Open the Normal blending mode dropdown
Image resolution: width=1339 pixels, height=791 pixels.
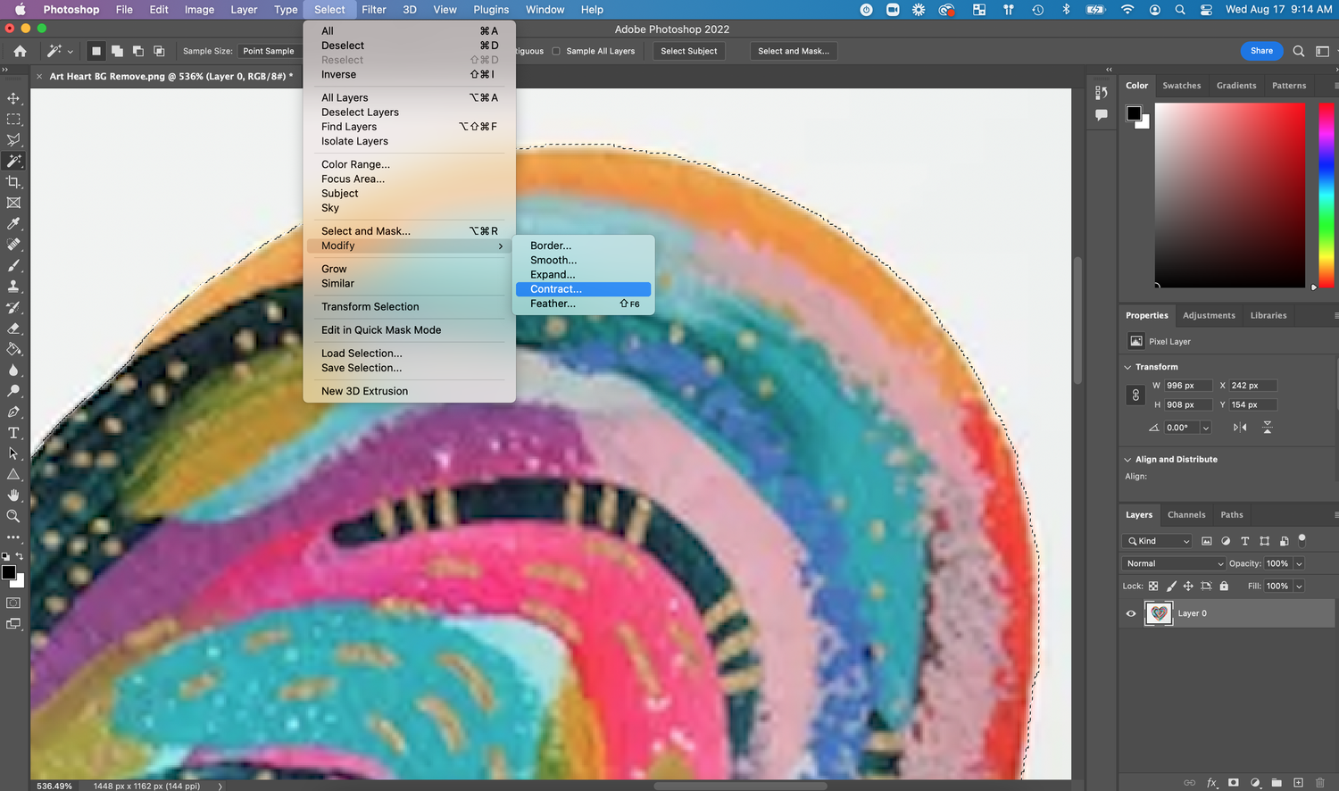coord(1172,563)
